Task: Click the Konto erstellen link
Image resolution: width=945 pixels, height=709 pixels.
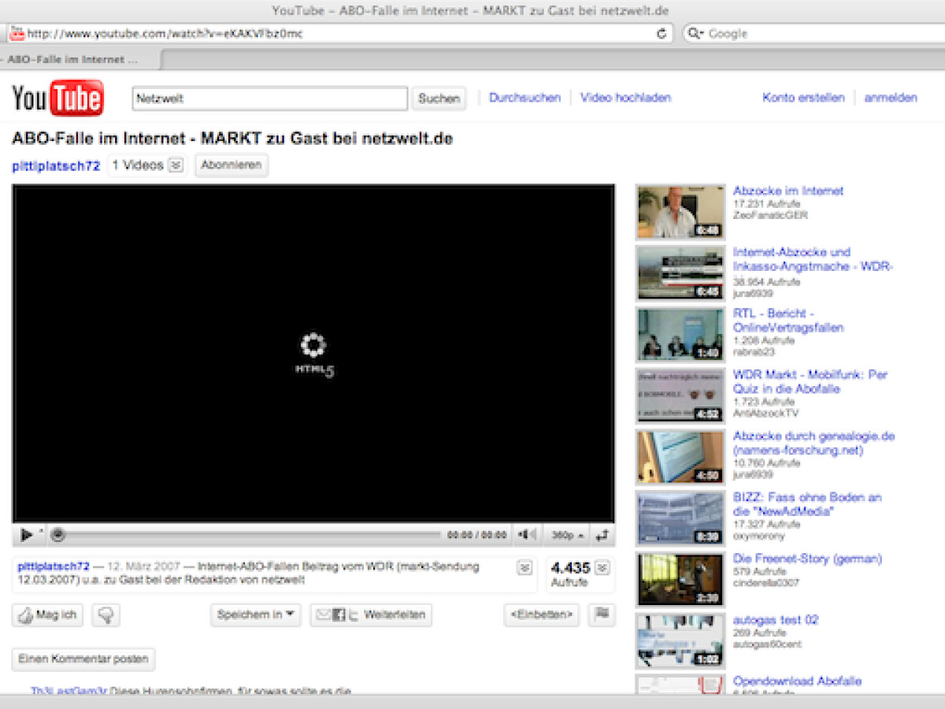Action: coord(803,98)
